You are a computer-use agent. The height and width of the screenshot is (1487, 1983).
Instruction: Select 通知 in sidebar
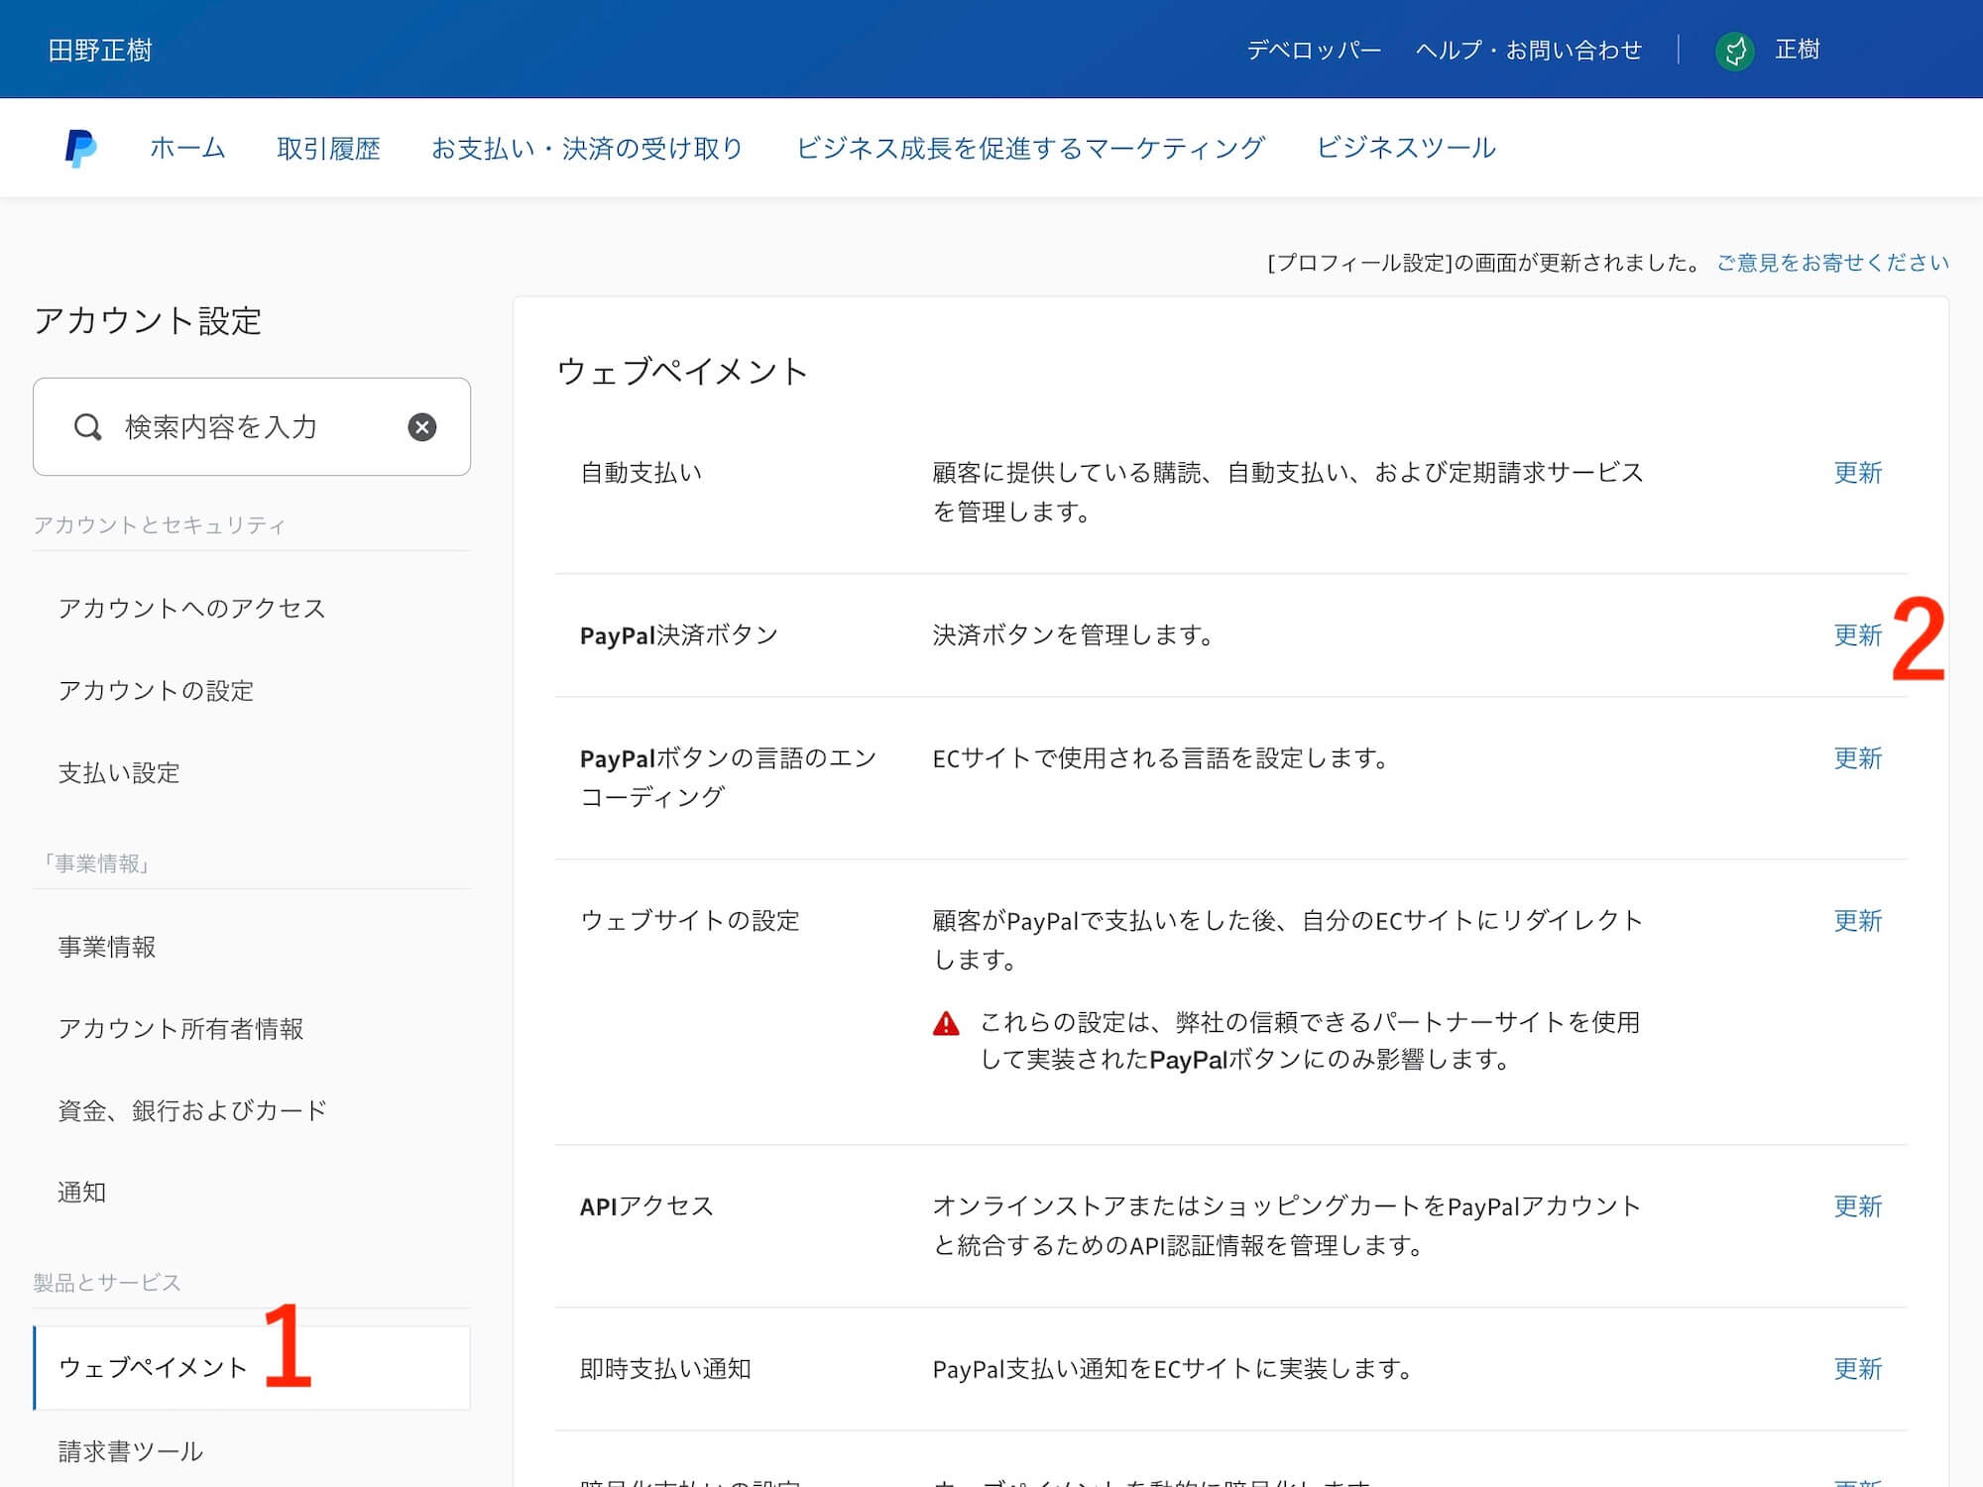pos(82,1192)
